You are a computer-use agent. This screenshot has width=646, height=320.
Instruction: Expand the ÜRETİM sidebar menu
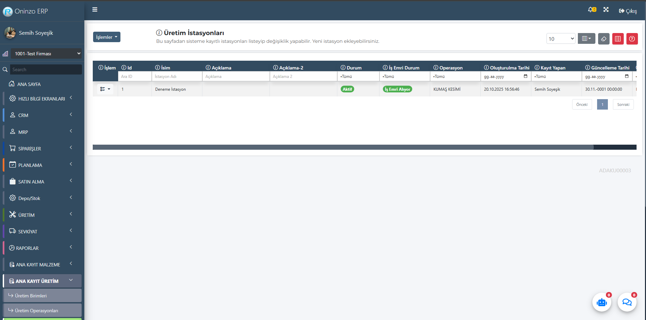[x=40, y=215]
